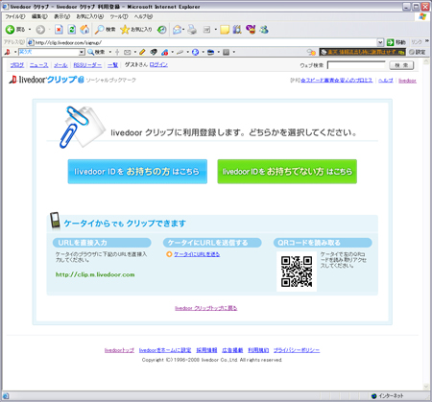Click the Research book icon

click(x=237, y=30)
